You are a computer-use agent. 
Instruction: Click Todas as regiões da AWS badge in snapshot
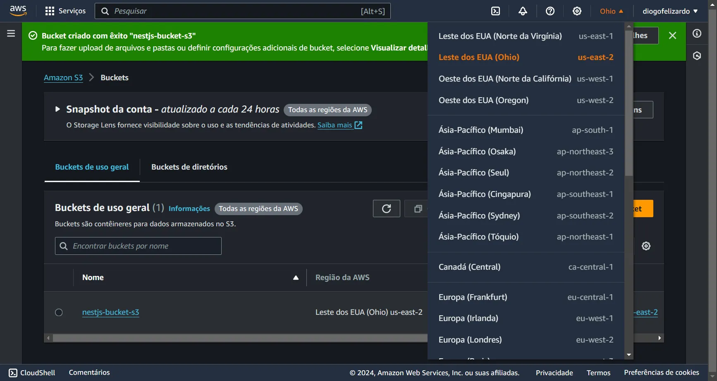click(327, 110)
